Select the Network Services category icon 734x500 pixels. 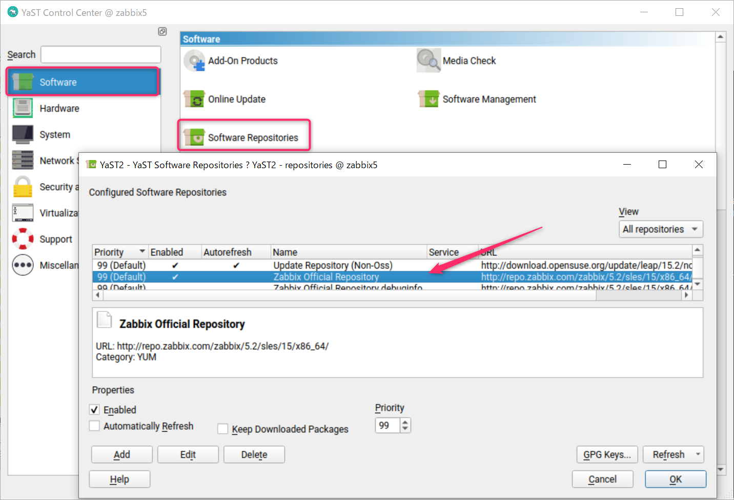click(x=23, y=161)
